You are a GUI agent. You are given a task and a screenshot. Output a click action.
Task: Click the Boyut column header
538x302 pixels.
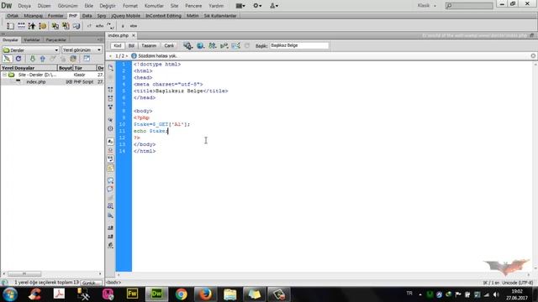(x=66, y=68)
